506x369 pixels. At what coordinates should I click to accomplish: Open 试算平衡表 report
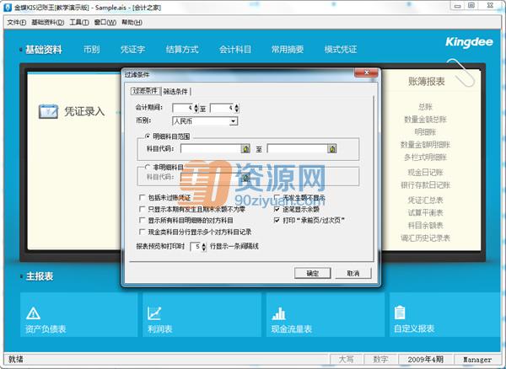click(x=425, y=212)
